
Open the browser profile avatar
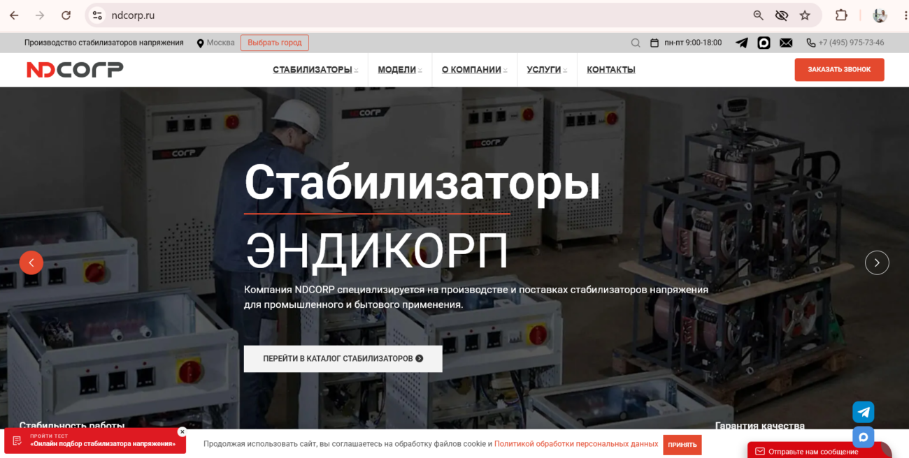click(x=880, y=15)
